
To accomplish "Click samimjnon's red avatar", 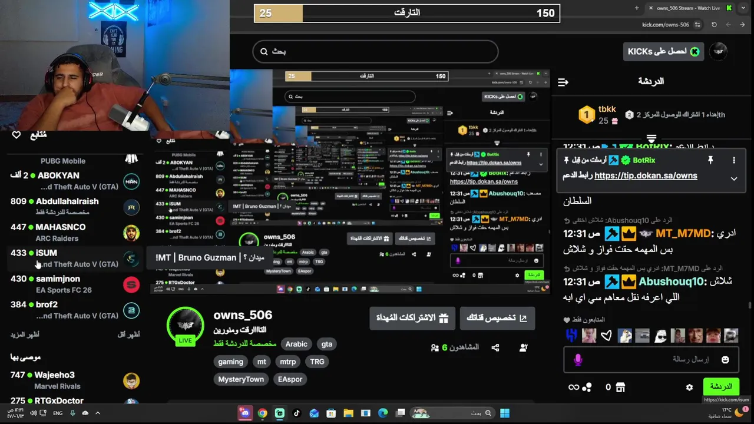I will [131, 284].
